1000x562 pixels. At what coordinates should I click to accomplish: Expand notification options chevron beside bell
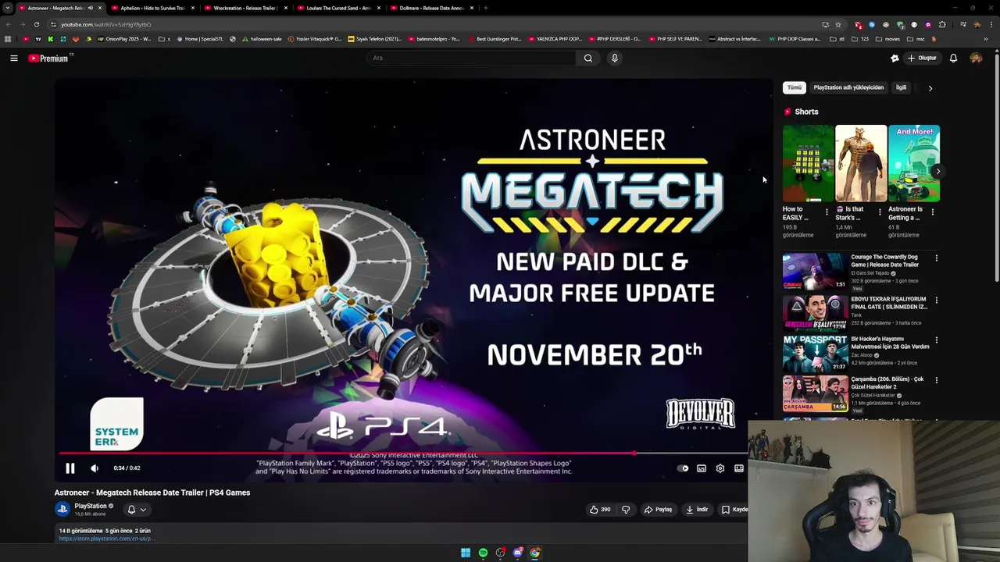tap(143, 510)
